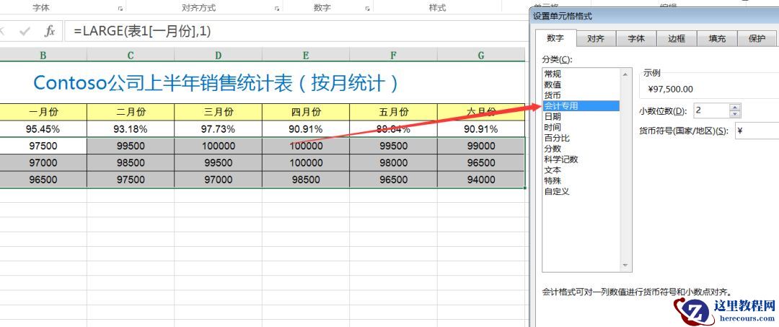
Task: Select column F header
Action: click(x=394, y=55)
